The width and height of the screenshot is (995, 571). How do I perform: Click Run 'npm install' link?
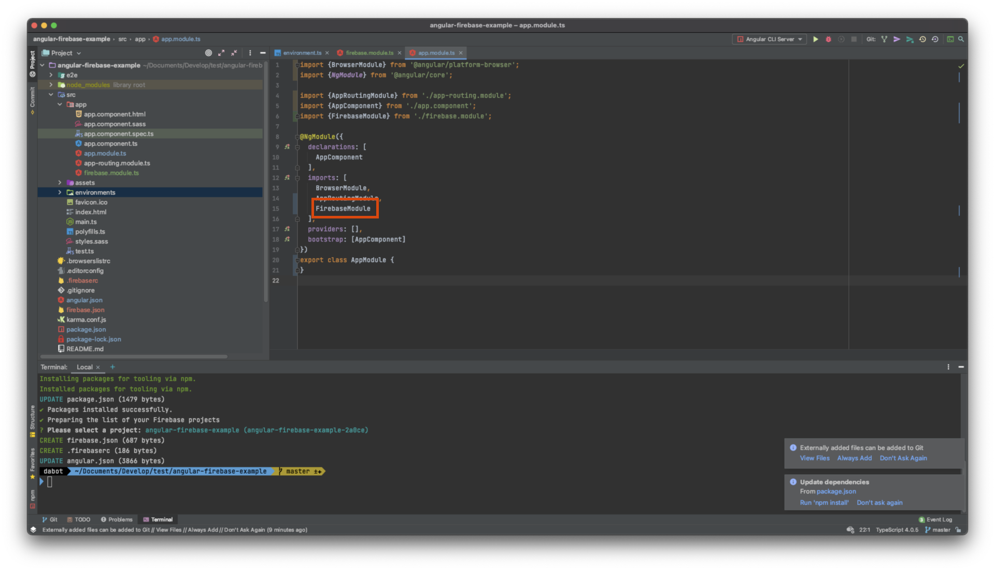pyautogui.click(x=824, y=503)
